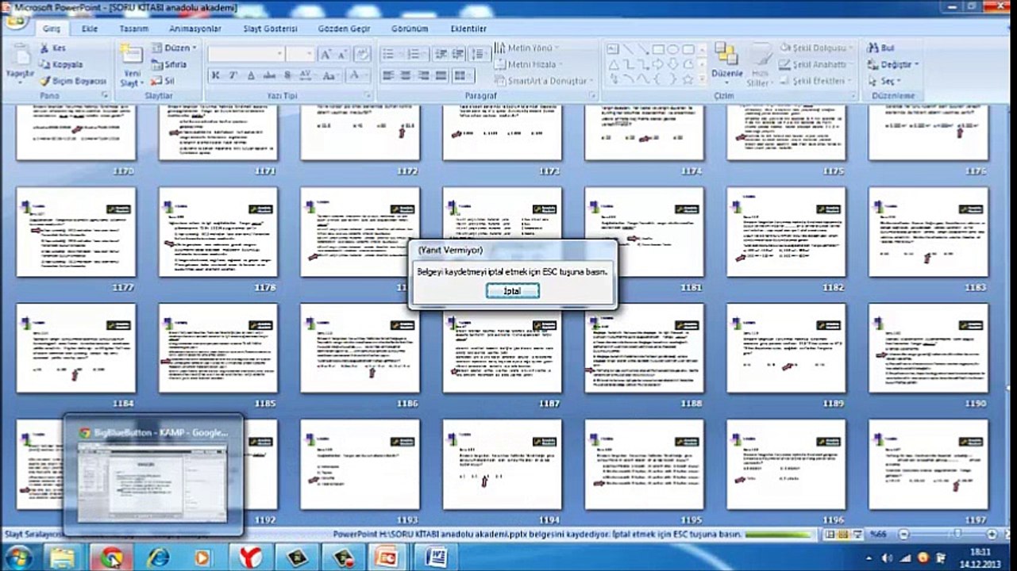The height and width of the screenshot is (571, 1017).
Task: Click the Chrome taskbar icon
Action: coord(110,558)
